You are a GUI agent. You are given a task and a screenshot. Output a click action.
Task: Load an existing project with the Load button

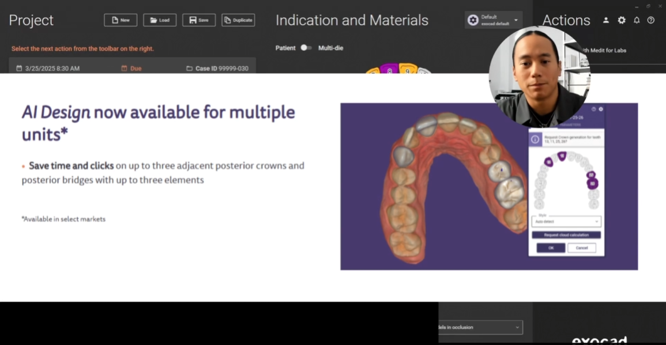tap(160, 20)
